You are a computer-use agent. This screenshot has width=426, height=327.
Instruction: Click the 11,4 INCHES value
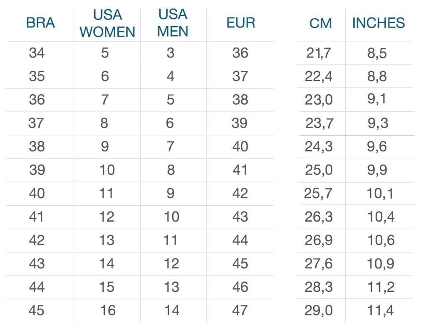coord(380,310)
